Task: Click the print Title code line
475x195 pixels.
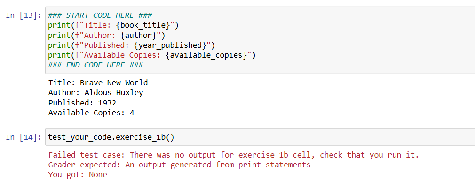Action: (114, 25)
